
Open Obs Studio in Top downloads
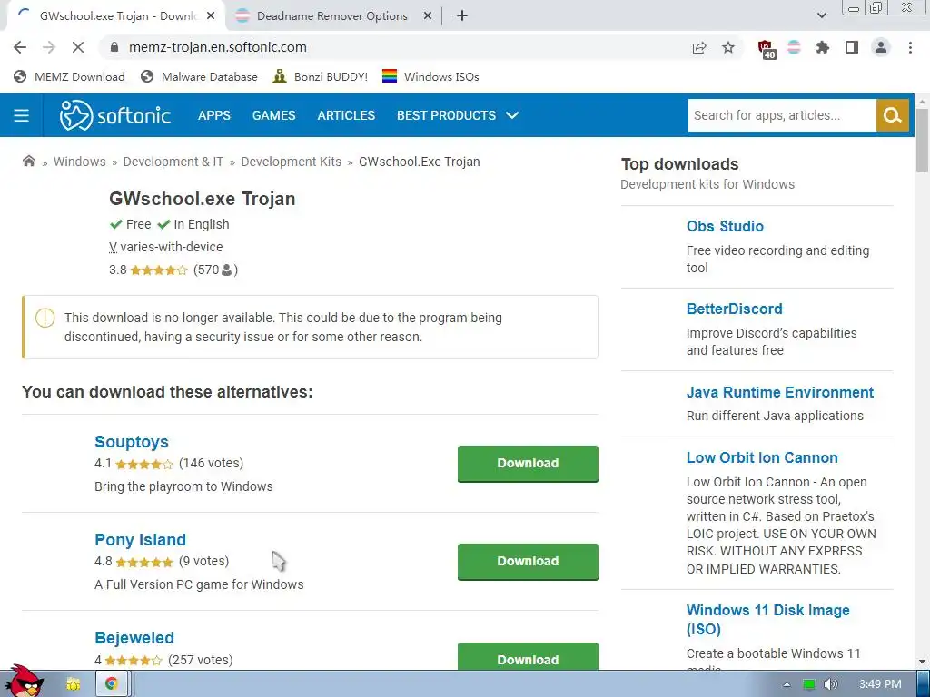[x=725, y=226]
